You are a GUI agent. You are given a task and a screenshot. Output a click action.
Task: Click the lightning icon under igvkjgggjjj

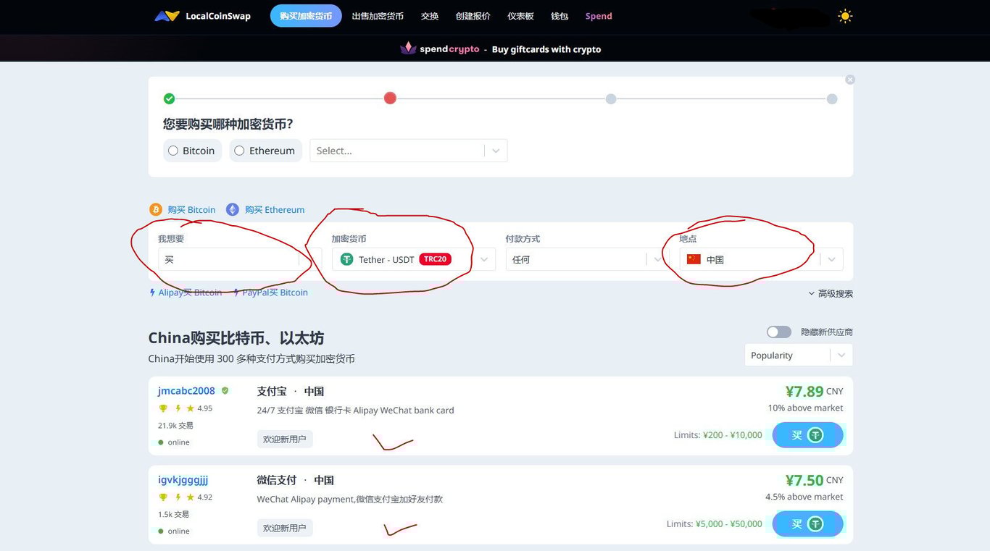coord(178,497)
